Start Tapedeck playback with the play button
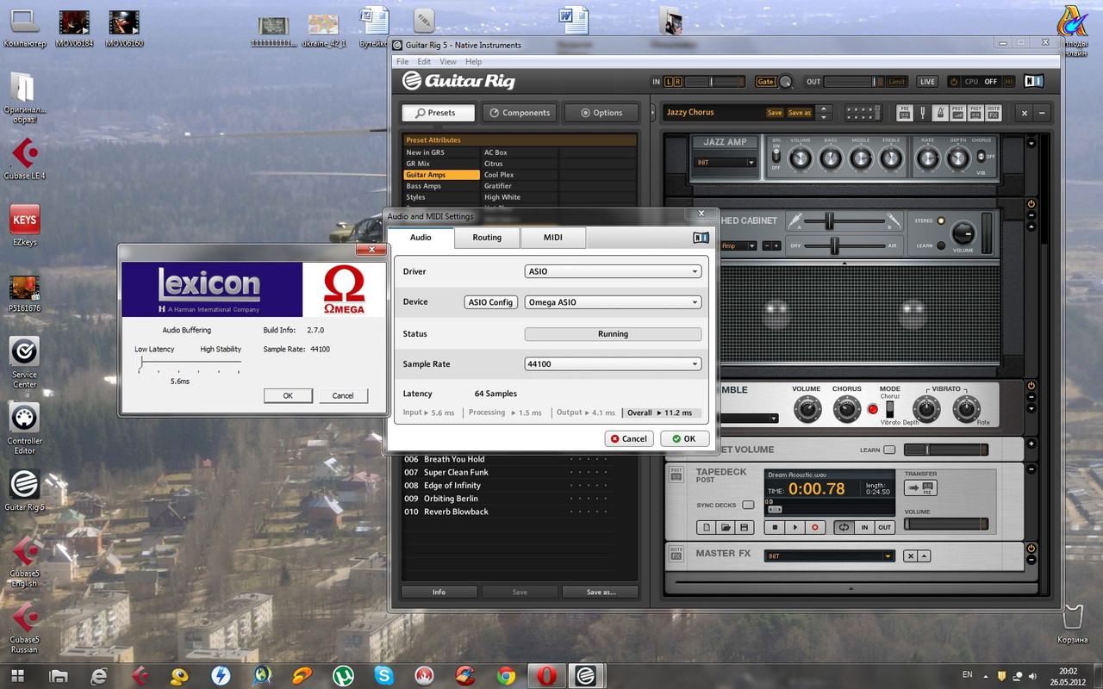1103x689 pixels. (795, 527)
